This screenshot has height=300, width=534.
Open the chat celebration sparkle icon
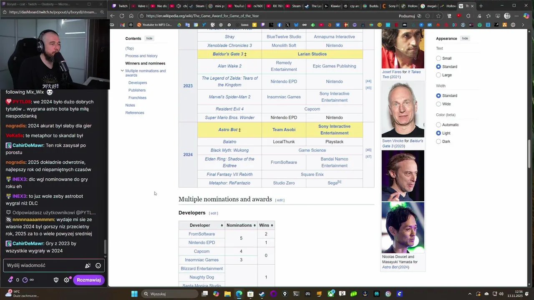click(88, 265)
